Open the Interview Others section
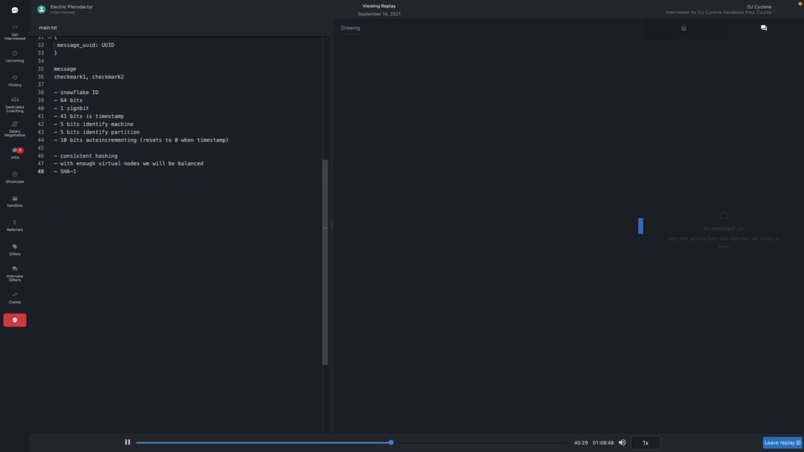 tap(14, 274)
